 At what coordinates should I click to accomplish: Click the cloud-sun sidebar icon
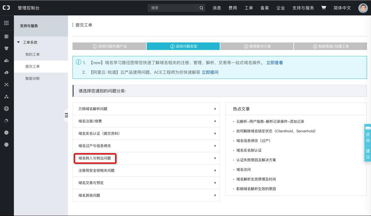point(6,121)
